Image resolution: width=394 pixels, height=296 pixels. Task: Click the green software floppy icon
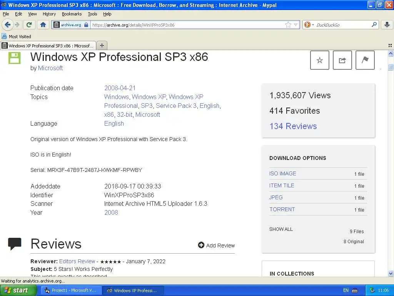[x=14, y=58]
